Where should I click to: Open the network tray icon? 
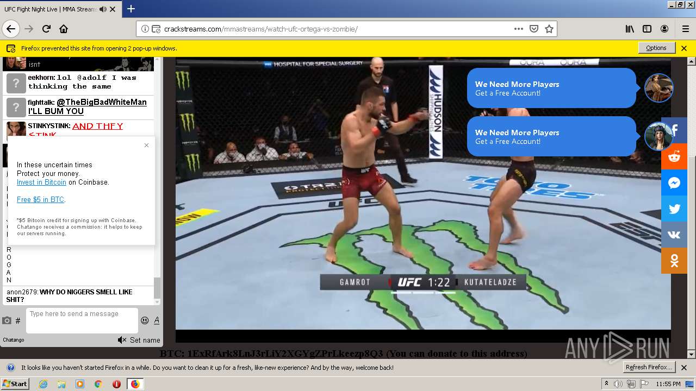(x=631, y=384)
